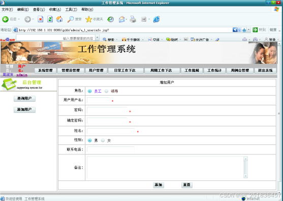Open 工作统计 navigation tab
Viewport: 283px width, 201px height.
tap(214, 70)
